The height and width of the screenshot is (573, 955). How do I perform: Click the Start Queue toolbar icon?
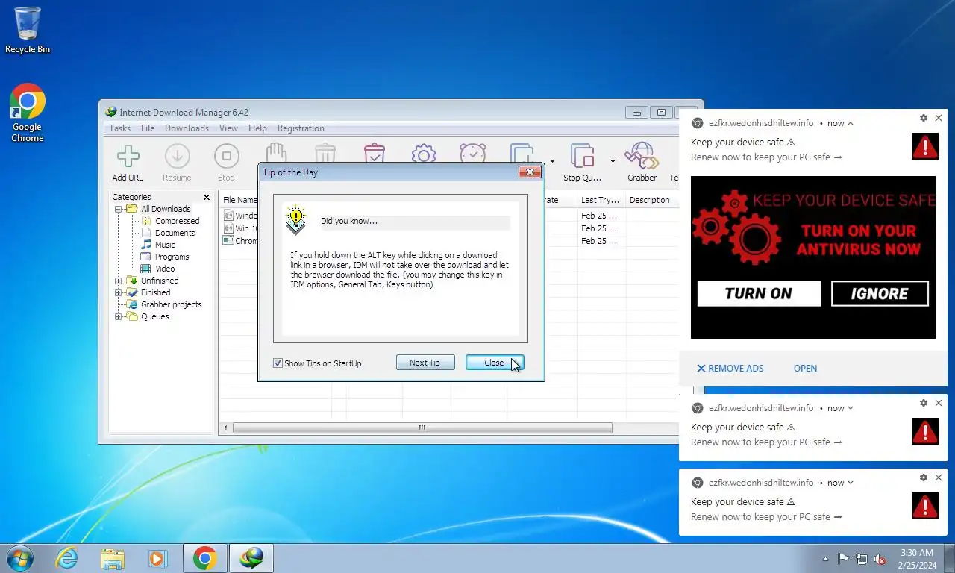tap(522, 154)
